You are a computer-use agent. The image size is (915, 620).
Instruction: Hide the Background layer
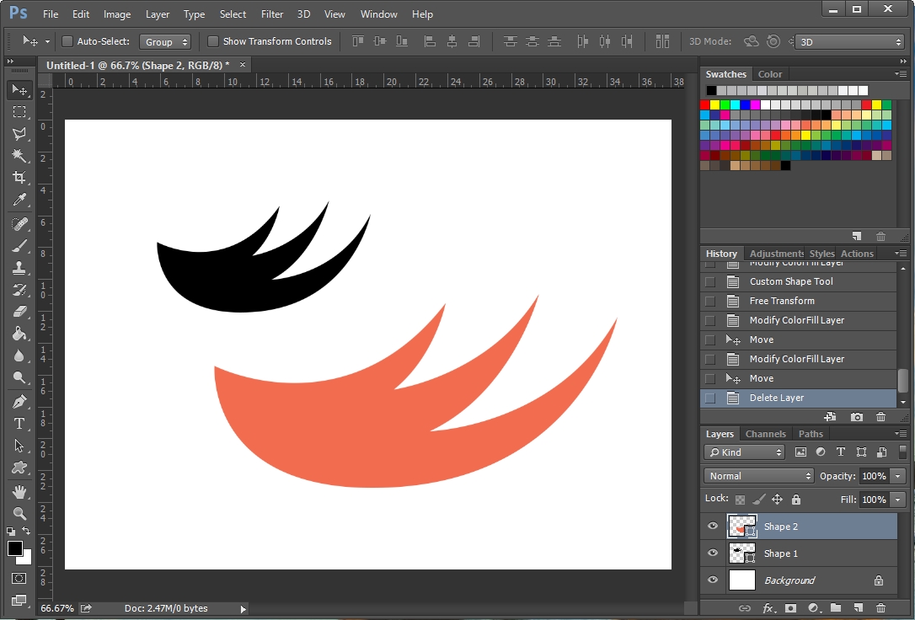pos(713,580)
